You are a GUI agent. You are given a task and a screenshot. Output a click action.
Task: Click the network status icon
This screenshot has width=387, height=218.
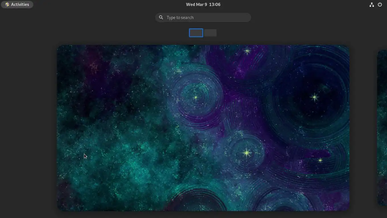[372, 5]
